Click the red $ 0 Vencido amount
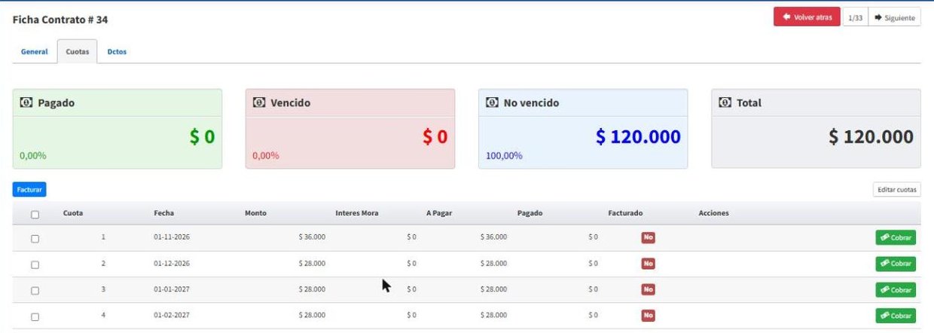Image resolution: width=934 pixels, height=333 pixels. (x=435, y=136)
